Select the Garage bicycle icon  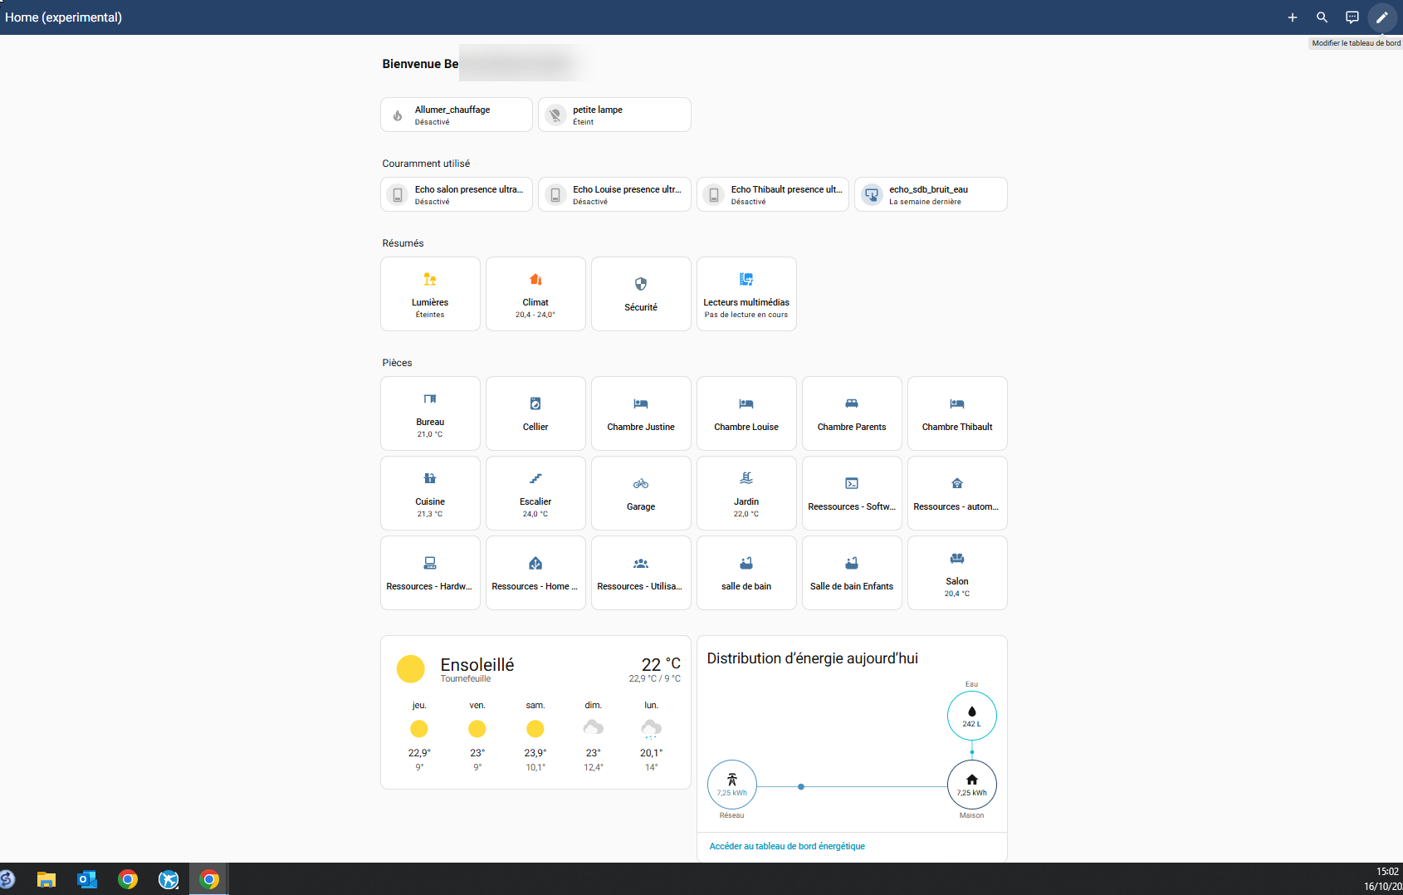(641, 483)
